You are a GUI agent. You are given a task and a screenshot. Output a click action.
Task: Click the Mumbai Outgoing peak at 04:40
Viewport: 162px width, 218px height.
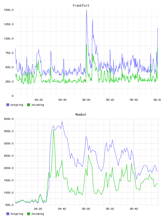pos(62,122)
